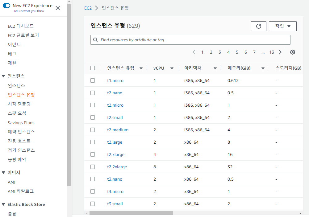Check the t2.large row
This screenshot has height=217, width=309.
coord(93,142)
